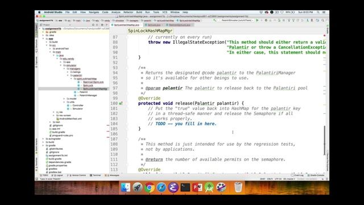Toggle the Logcat tool window
364x205 pixels.
coord(57,175)
